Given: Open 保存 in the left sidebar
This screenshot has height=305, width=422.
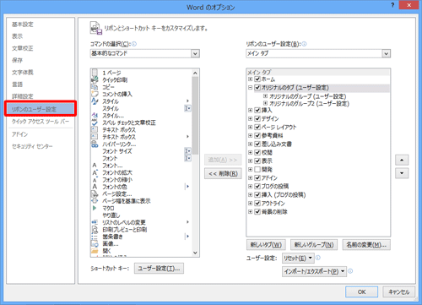Looking at the screenshot, I should (x=17, y=60).
